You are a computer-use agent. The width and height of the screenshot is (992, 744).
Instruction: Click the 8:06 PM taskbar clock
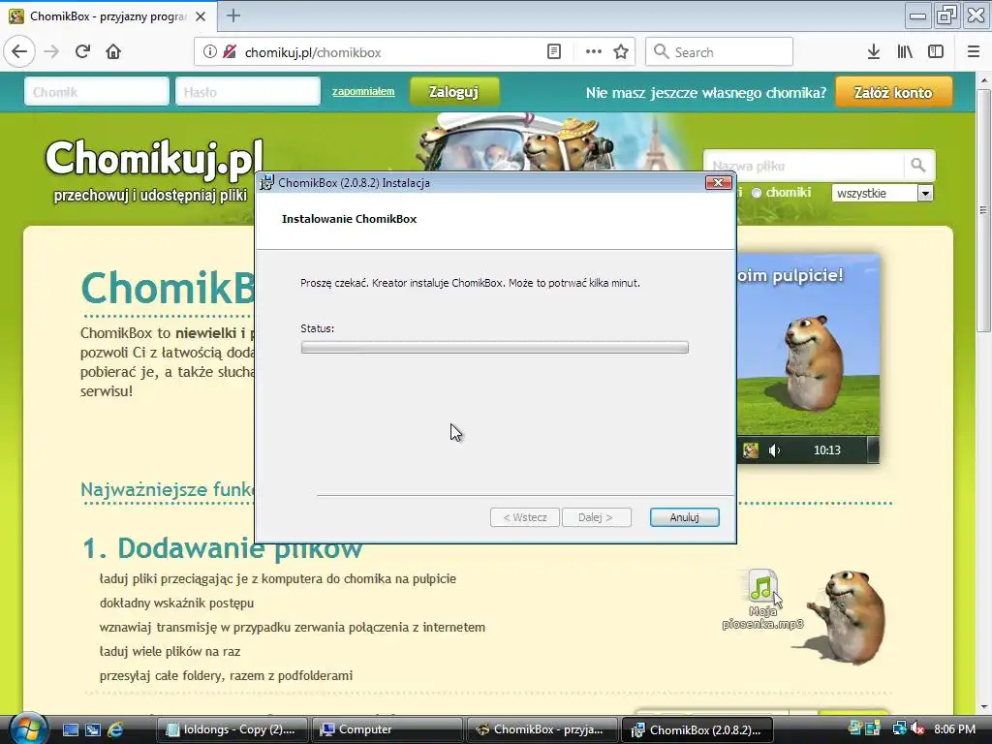pos(954,729)
